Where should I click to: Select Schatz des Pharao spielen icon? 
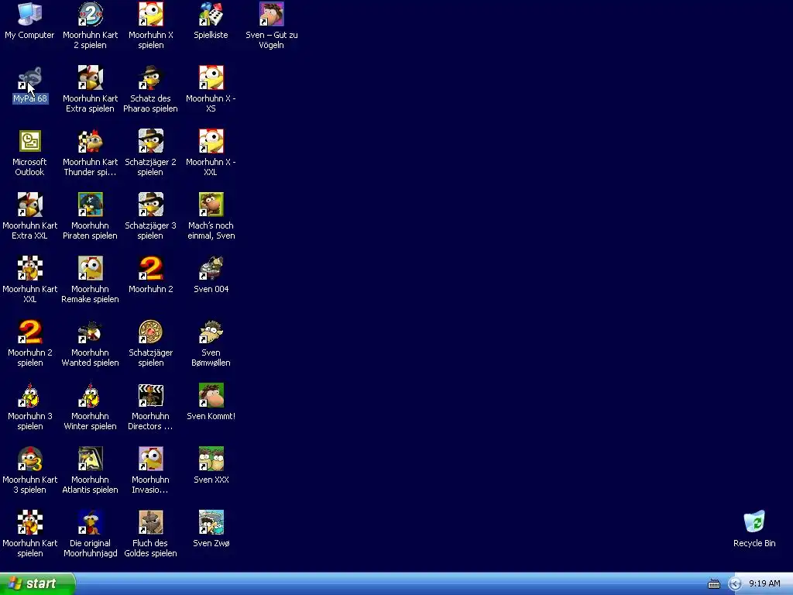pos(151,78)
